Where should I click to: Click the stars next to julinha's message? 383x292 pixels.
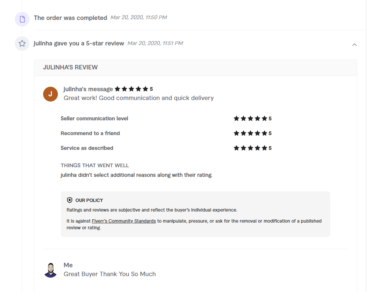(131, 89)
